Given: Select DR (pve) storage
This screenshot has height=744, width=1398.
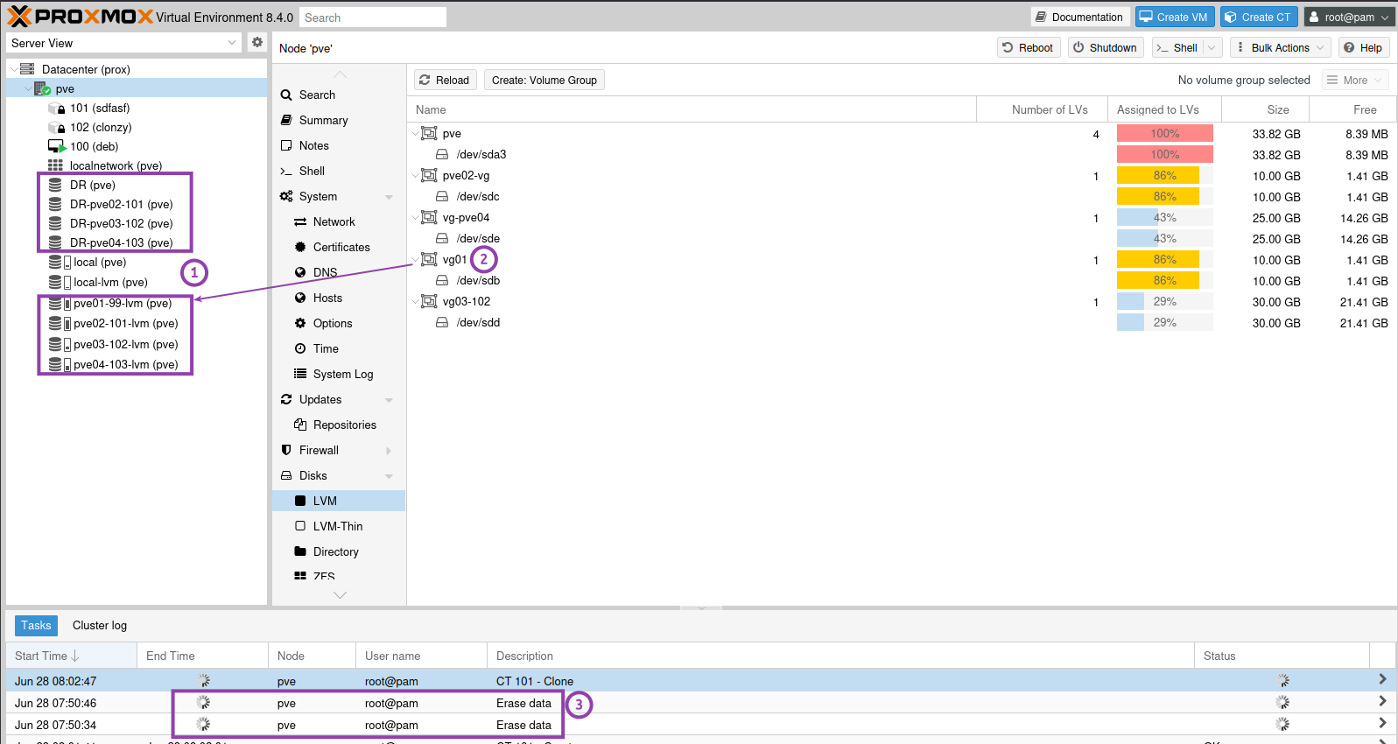Looking at the screenshot, I should click(92, 185).
